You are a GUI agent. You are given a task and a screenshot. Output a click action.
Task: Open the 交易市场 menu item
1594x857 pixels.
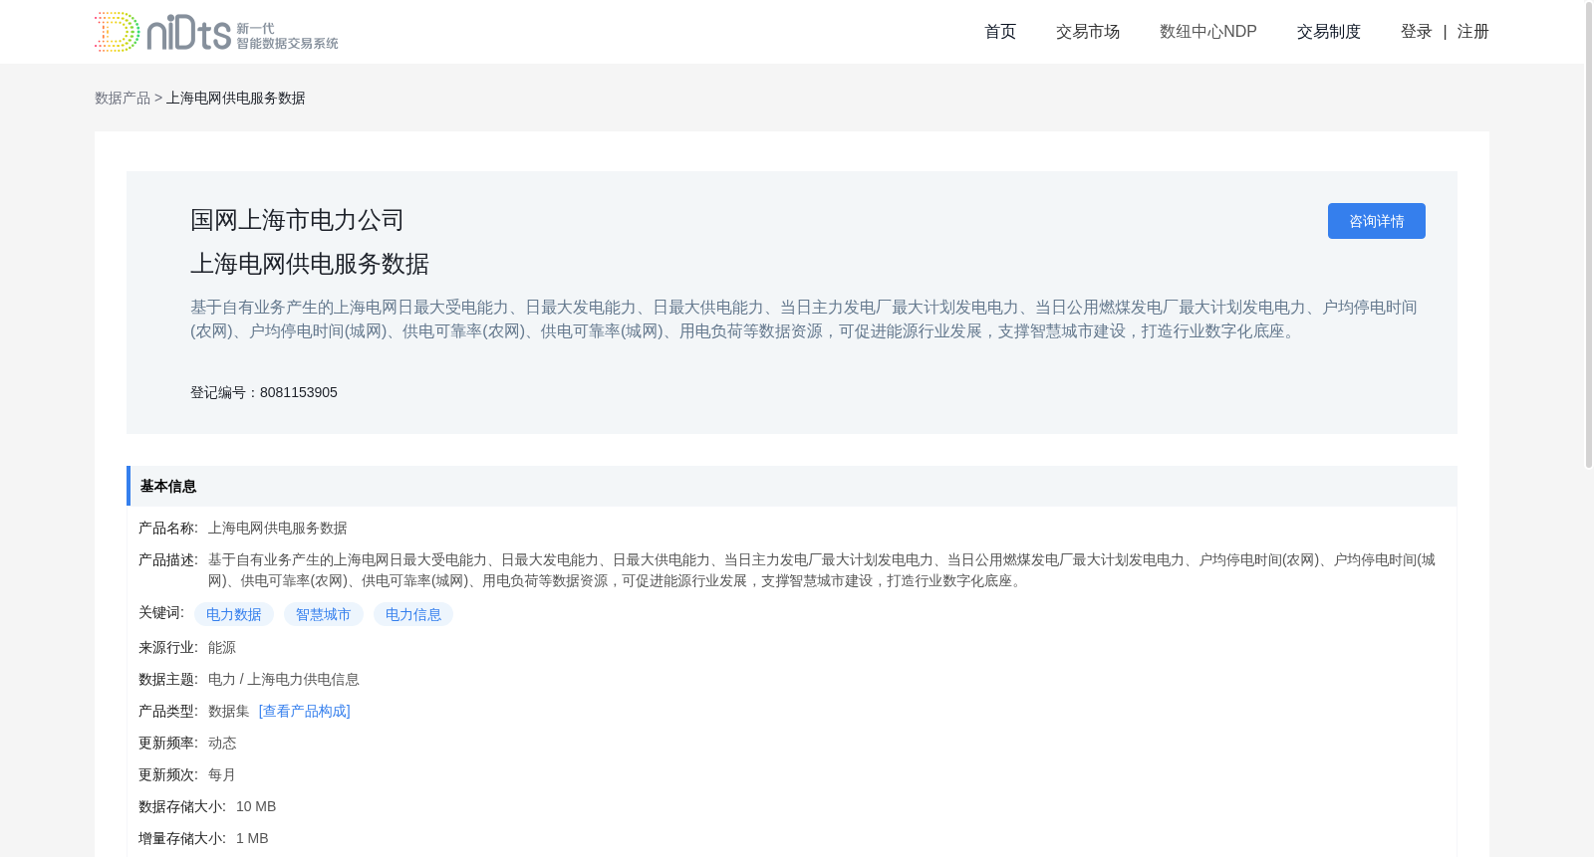coord(1088,32)
